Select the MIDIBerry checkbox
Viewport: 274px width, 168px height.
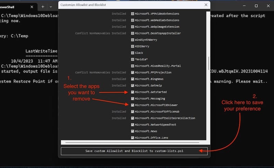click(133, 46)
